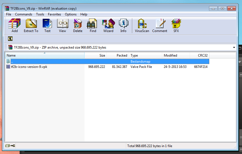Open the Find binoculars tool

click(x=93, y=25)
